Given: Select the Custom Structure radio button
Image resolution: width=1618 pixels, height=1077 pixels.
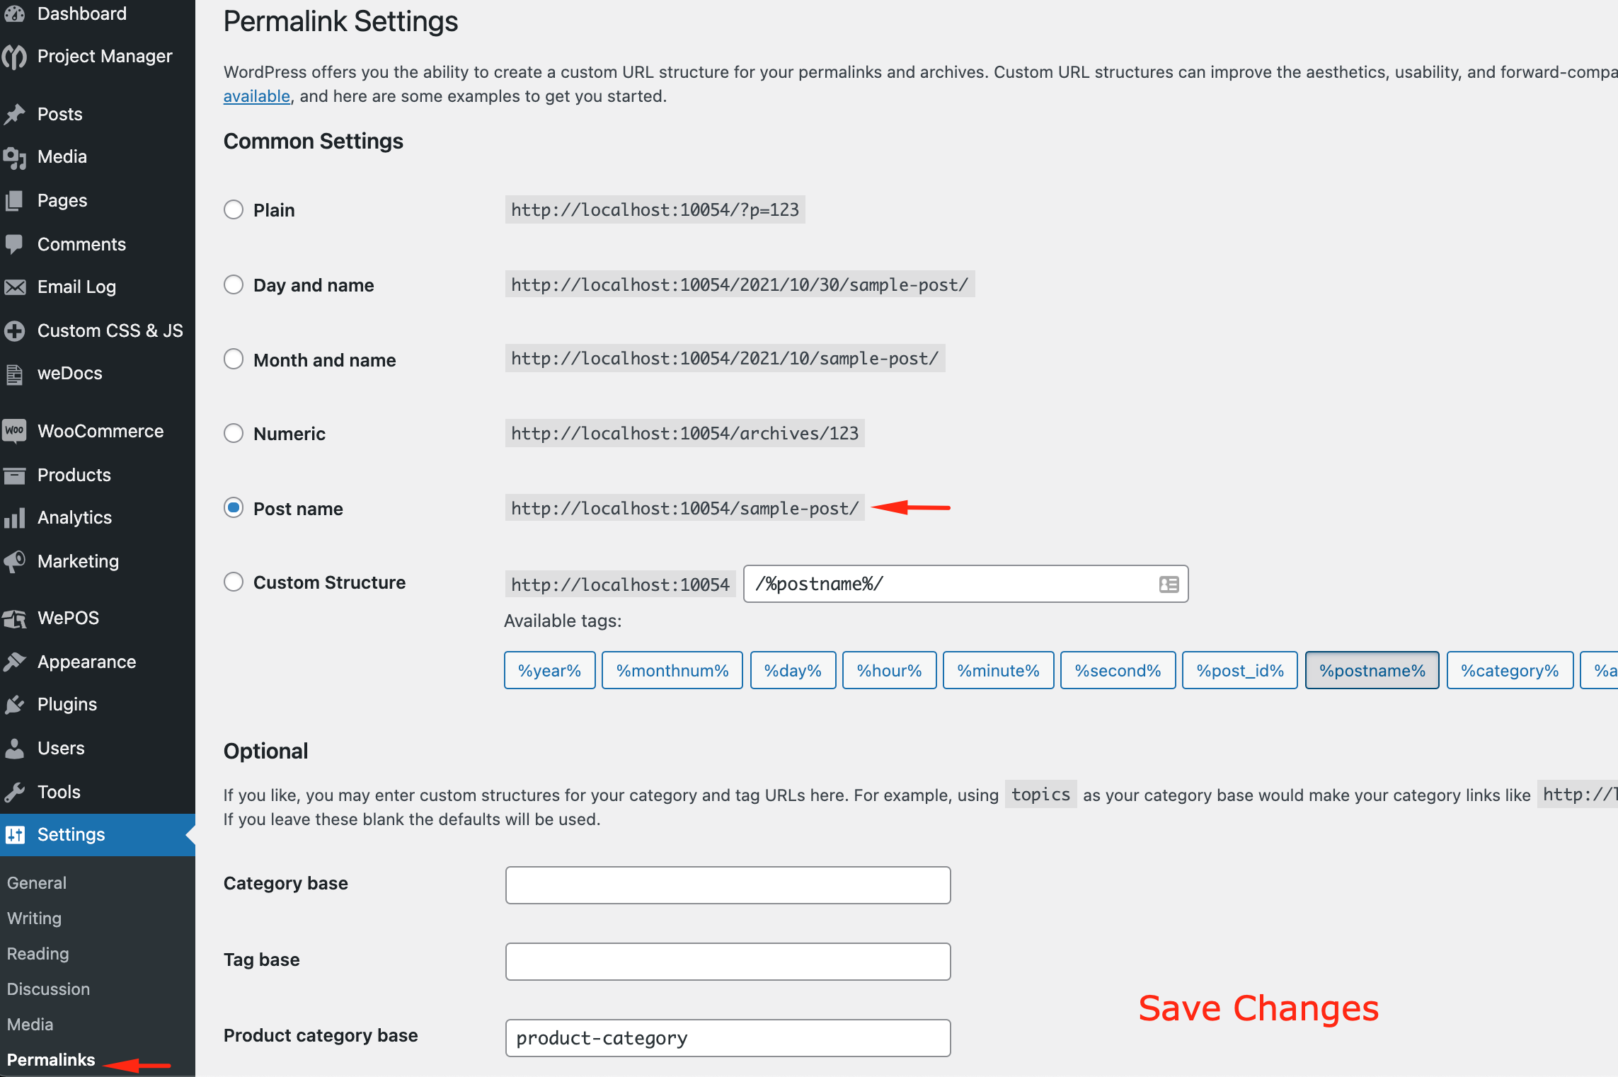Looking at the screenshot, I should pyautogui.click(x=234, y=582).
